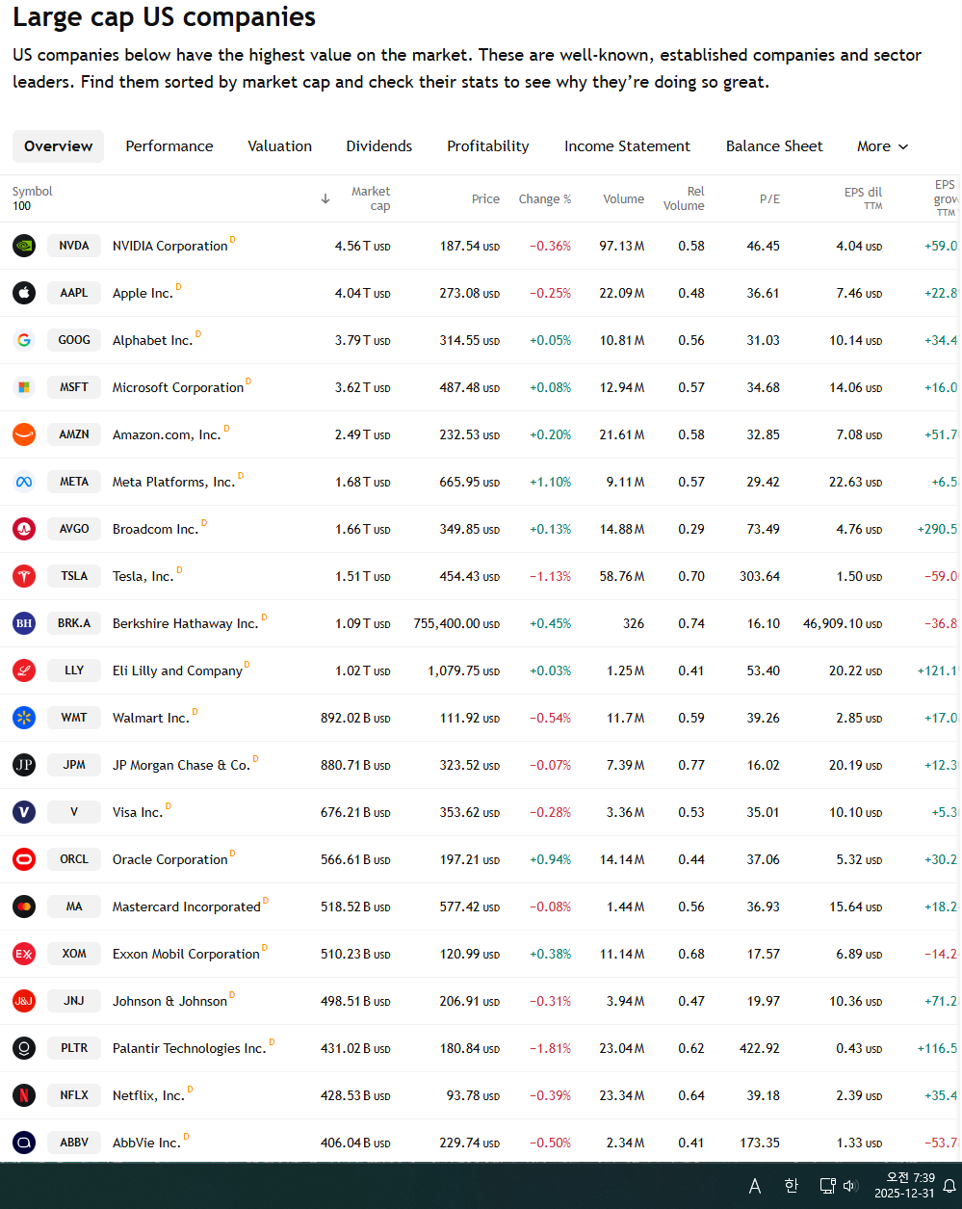The image size is (962, 1209).
Task: Sort by the EPS dil TTM header
Action: (x=863, y=198)
